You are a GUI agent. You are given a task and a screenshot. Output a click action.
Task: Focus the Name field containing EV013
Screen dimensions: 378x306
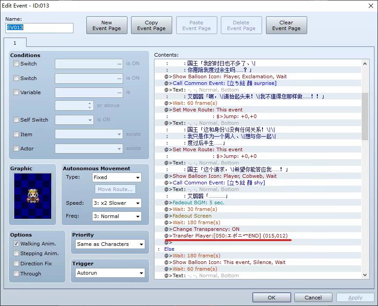[x=39, y=28]
